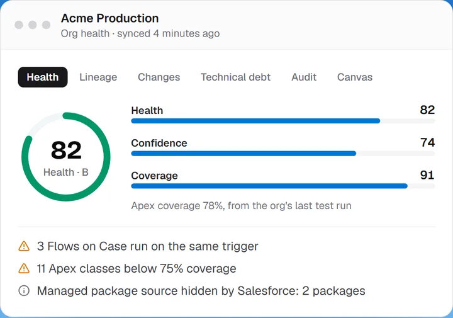Open the Lineage tab
The width and height of the screenshot is (453, 318).
(x=98, y=77)
